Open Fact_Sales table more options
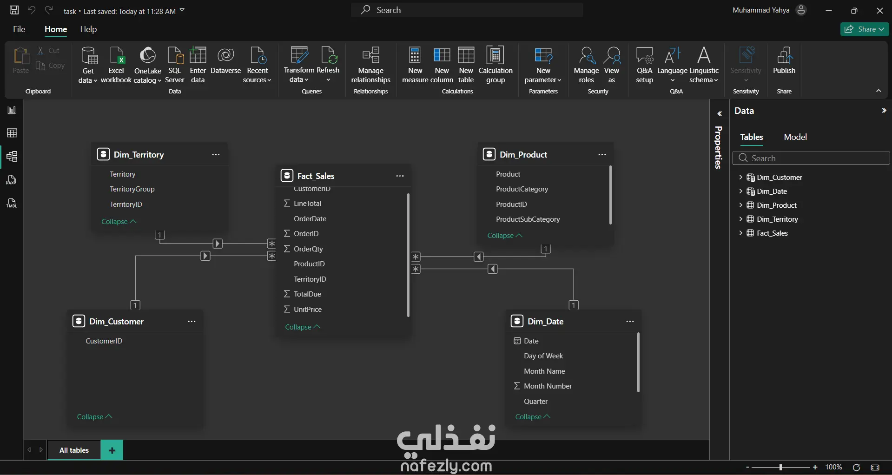Viewport: 892px width, 475px height. point(400,176)
